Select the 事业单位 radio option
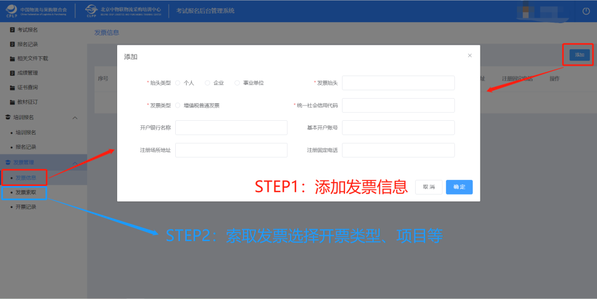This screenshot has width=597, height=299. click(x=238, y=83)
